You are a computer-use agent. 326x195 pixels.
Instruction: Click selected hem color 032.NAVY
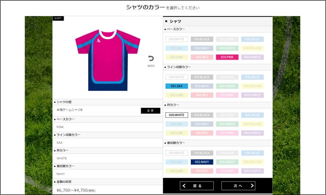(202, 162)
